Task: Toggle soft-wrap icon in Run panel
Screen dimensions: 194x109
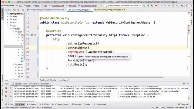Action: point(11,96)
